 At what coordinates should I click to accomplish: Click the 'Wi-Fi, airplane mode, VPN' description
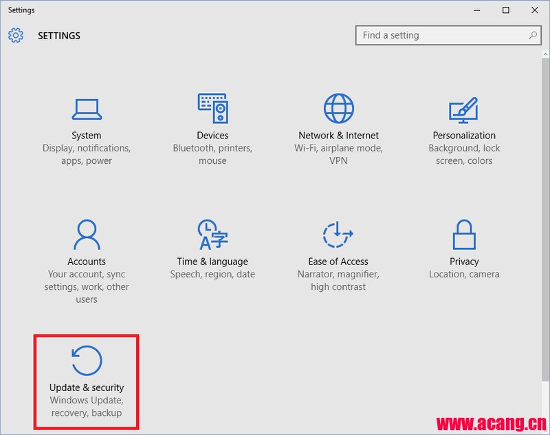pos(338,154)
